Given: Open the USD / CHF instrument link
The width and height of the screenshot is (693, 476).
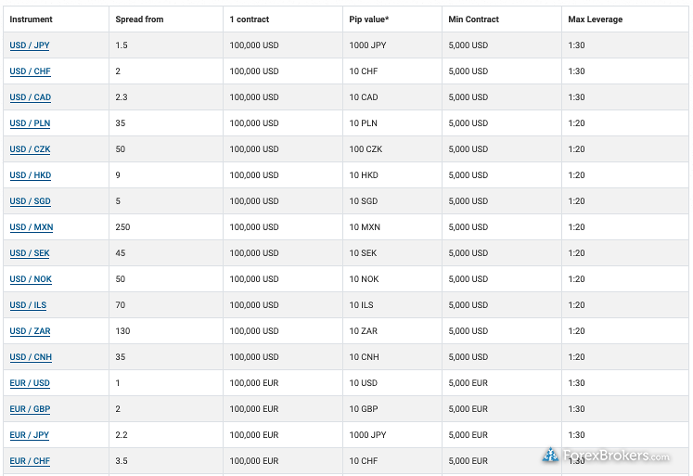Looking at the screenshot, I should [x=30, y=71].
